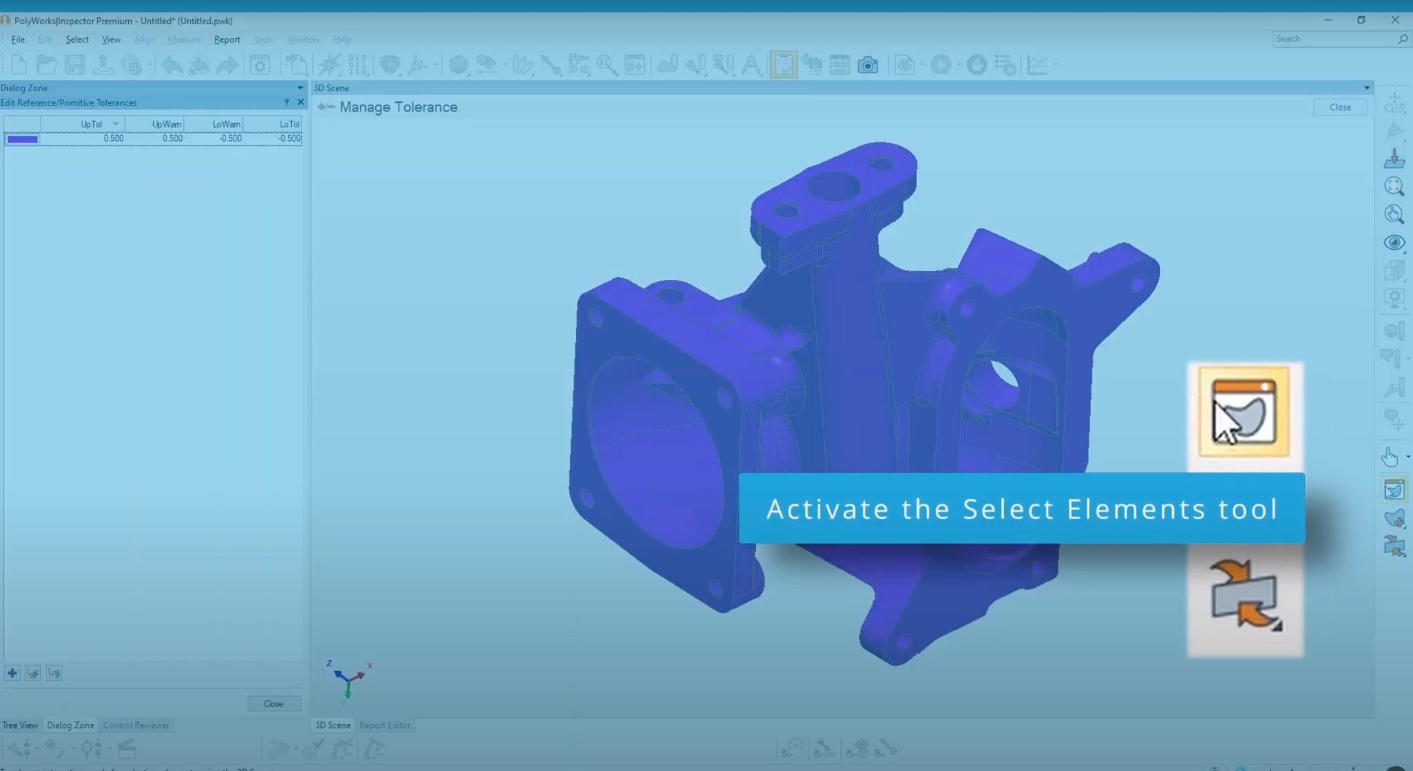Open the clipboard checklist tool on the toolbar
Image resolution: width=1413 pixels, height=771 pixels.
[783, 64]
